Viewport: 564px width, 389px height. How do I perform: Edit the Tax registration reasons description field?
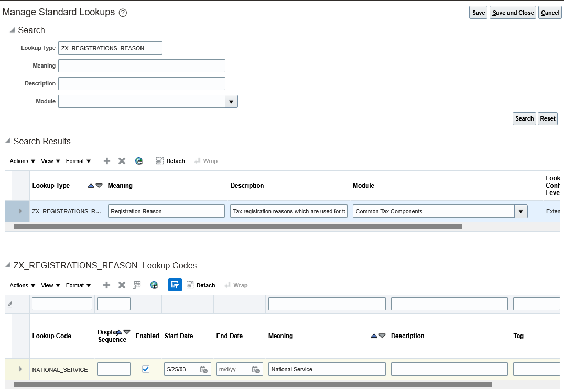(x=288, y=211)
